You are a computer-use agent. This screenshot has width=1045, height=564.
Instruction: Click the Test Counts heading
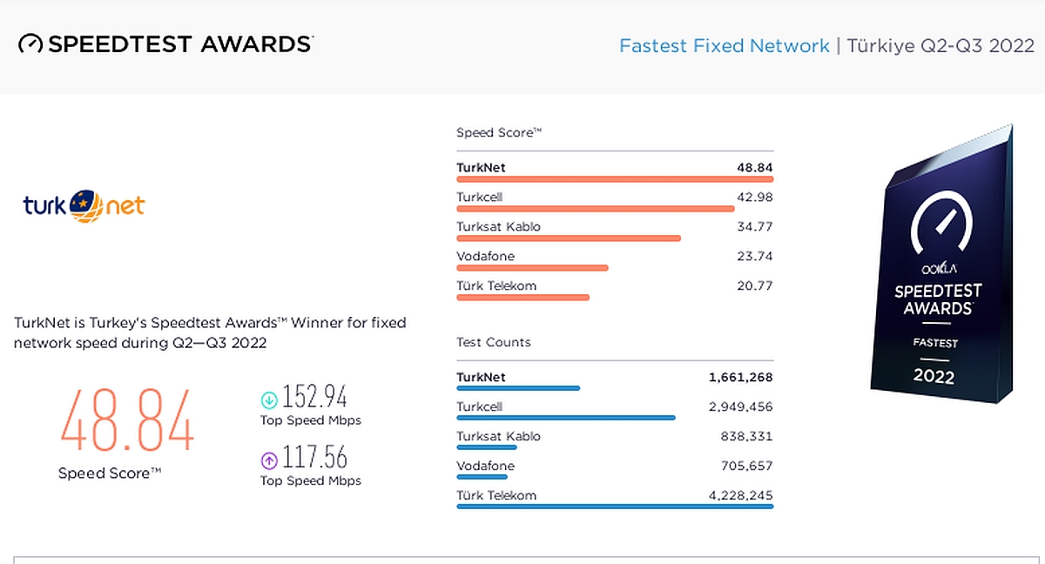pyautogui.click(x=494, y=342)
